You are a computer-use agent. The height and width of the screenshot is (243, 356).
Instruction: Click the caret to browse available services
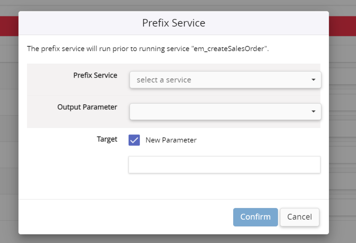314,80
